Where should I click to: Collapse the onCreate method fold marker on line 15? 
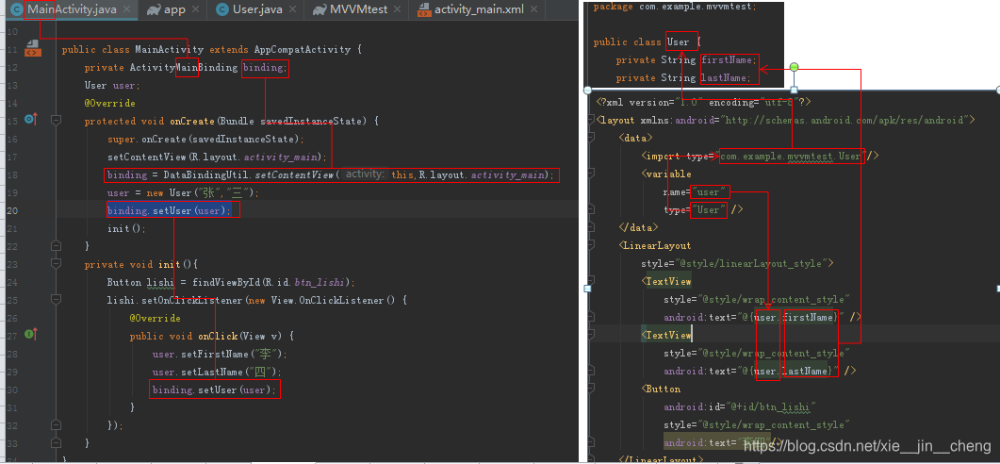[x=57, y=120]
